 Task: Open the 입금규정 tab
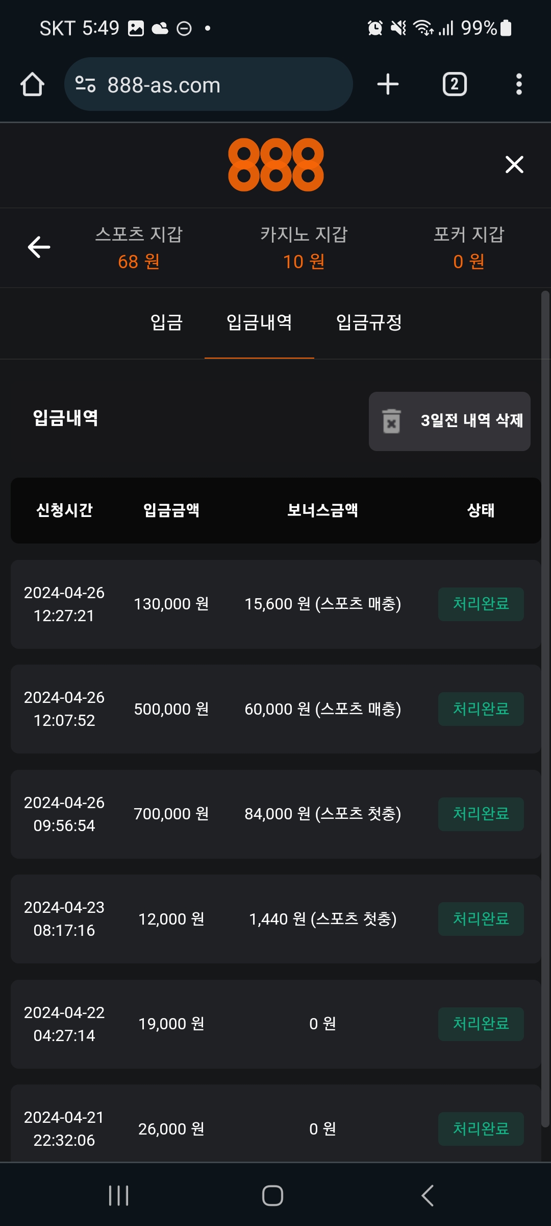click(x=369, y=322)
